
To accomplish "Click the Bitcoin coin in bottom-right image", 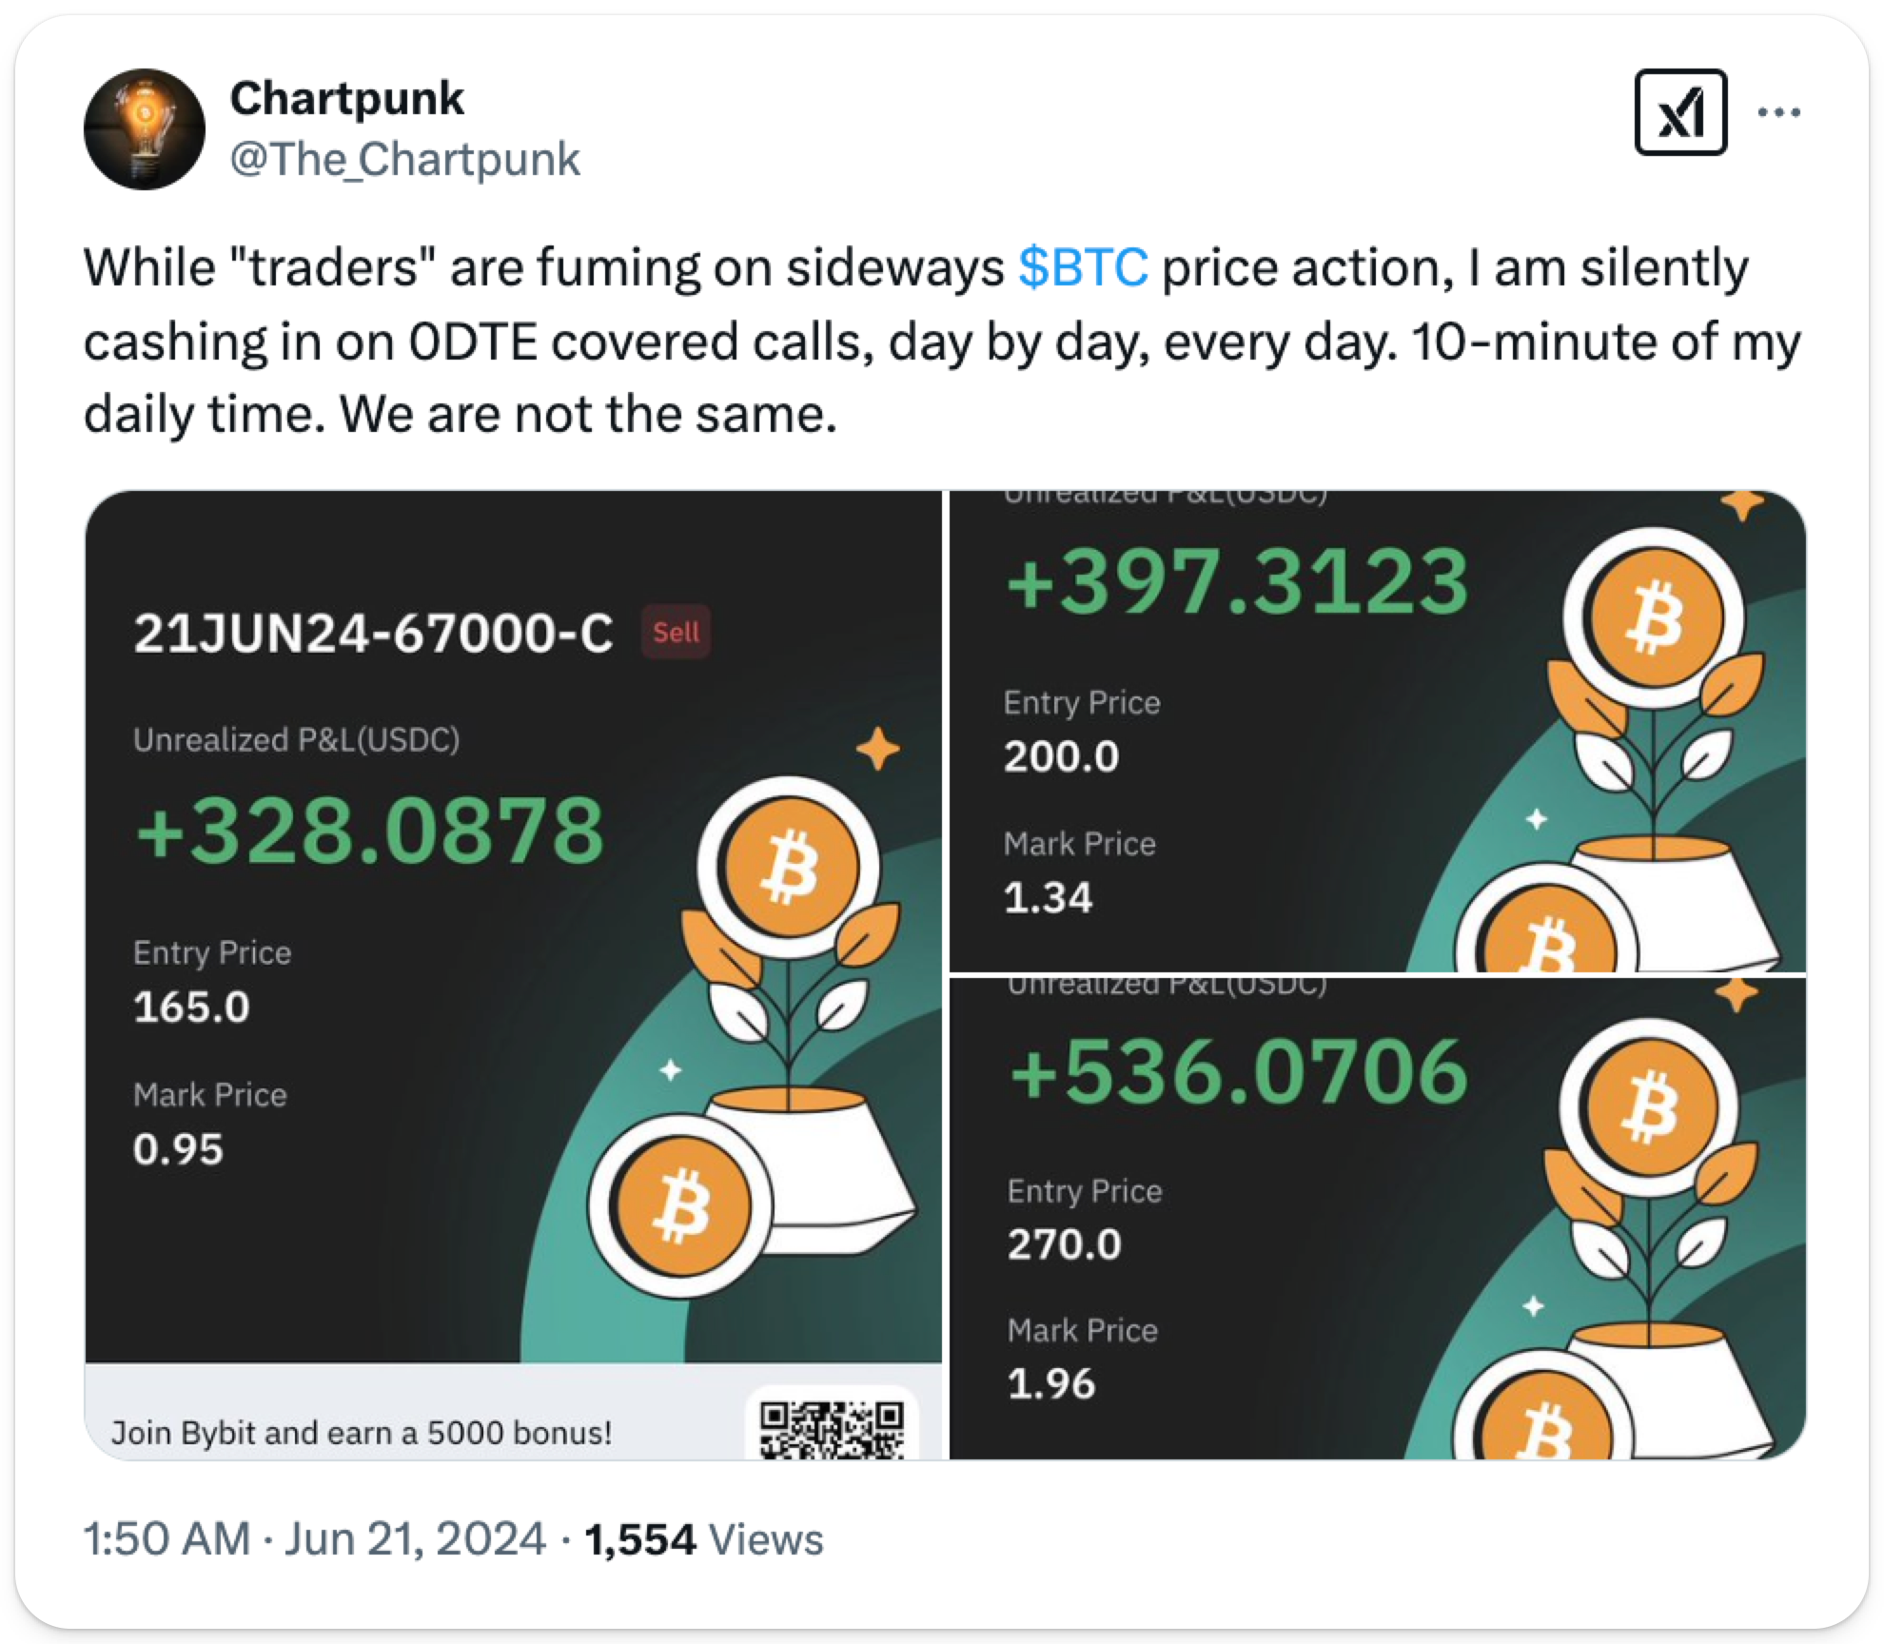I will click(x=1650, y=1106).
